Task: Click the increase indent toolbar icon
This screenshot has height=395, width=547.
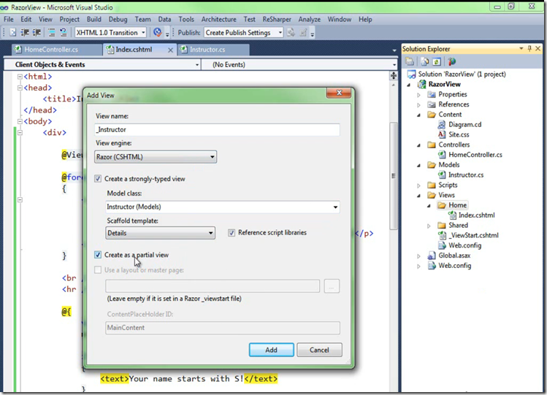Action: point(37,32)
